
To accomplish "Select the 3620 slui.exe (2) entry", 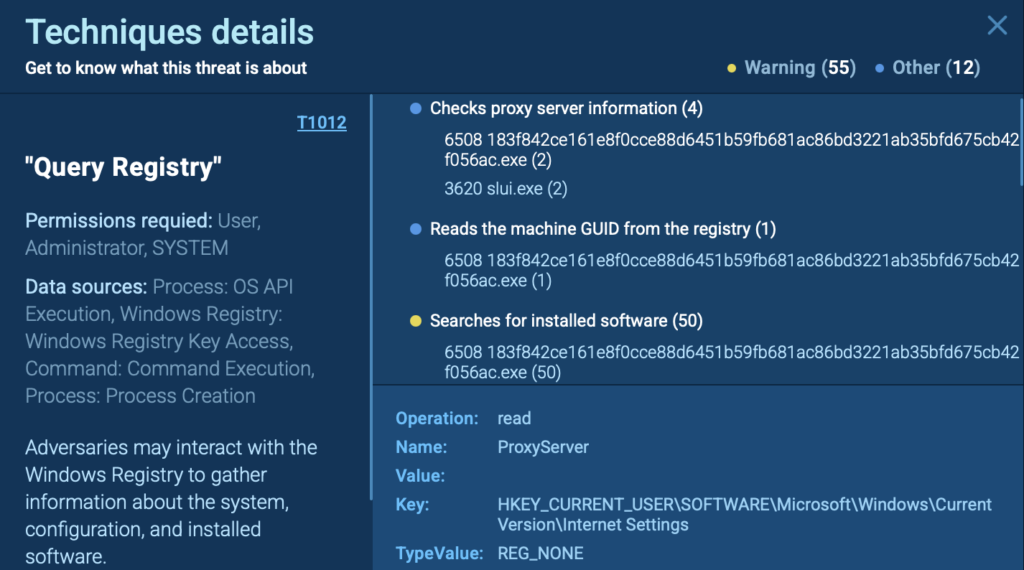I will (x=495, y=189).
